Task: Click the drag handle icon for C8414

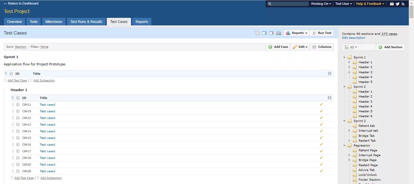Action: coord(13,131)
